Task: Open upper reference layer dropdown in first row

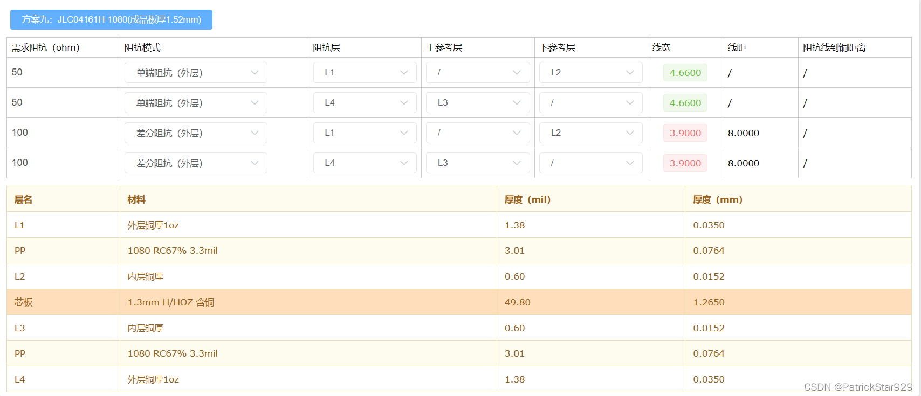Action: [478, 73]
